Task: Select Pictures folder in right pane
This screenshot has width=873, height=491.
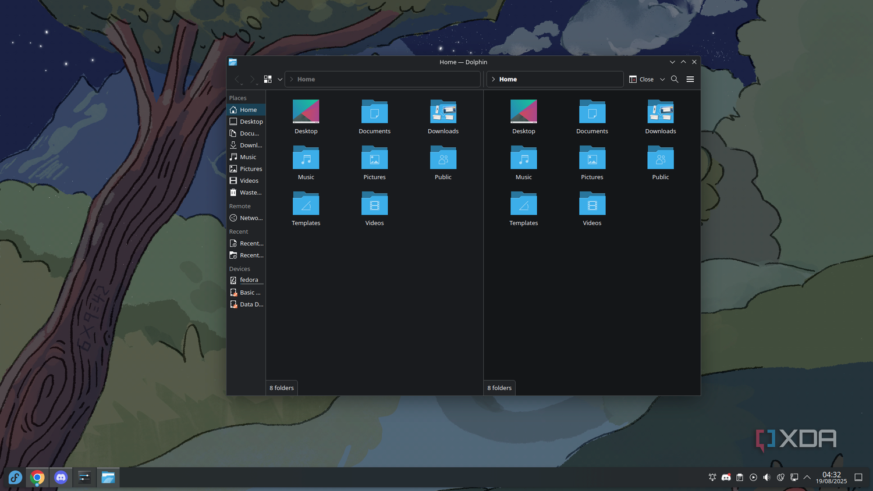Action: (x=592, y=162)
